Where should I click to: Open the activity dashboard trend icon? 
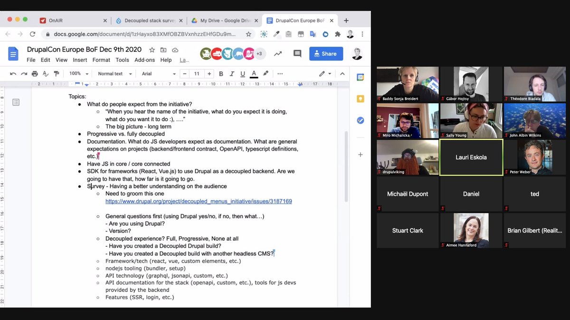[x=277, y=54]
